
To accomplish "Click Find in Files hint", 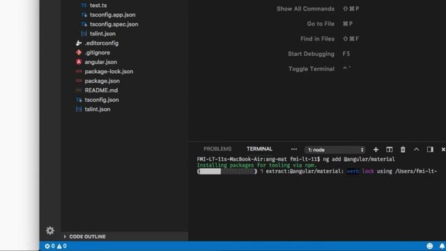I will 318,39.
